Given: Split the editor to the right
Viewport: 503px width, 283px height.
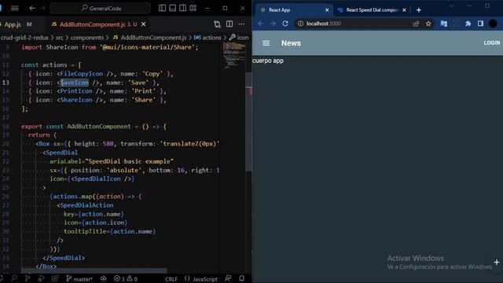Looking at the screenshot, I should click(229, 24).
